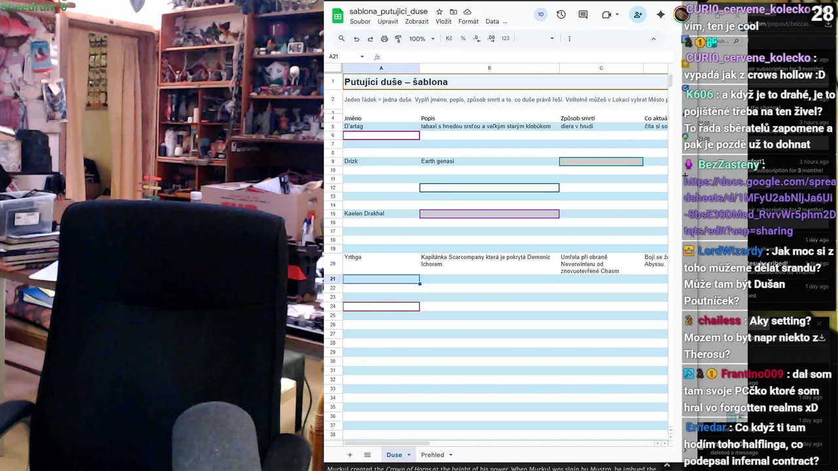Image resolution: width=838 pixels, height=471 pixels.
Task: Open the docs.google.com link in chat
Action: coord(759,206)
